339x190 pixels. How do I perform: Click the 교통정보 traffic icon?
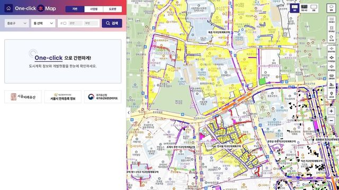click(x=331, y=77)
